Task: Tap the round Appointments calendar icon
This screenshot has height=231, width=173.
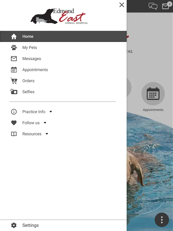Action: (x=153, y=94)
